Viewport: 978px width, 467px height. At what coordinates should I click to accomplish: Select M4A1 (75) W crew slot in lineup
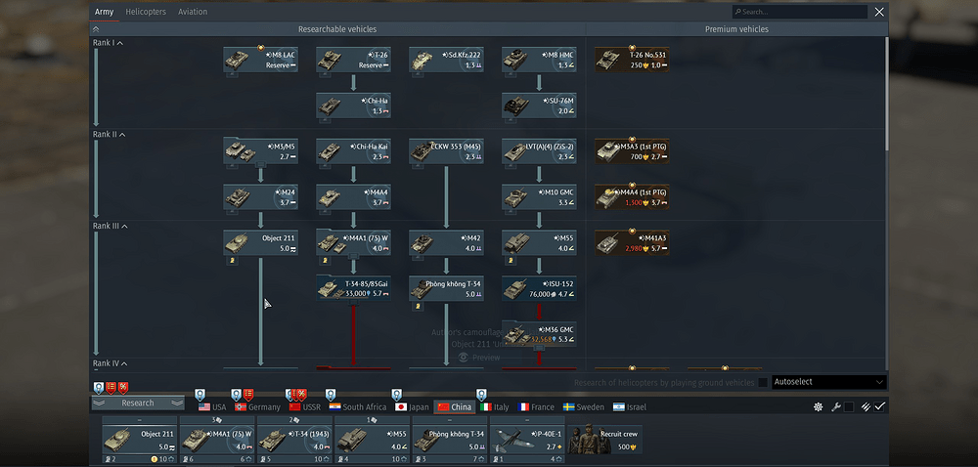coord(216,441)
